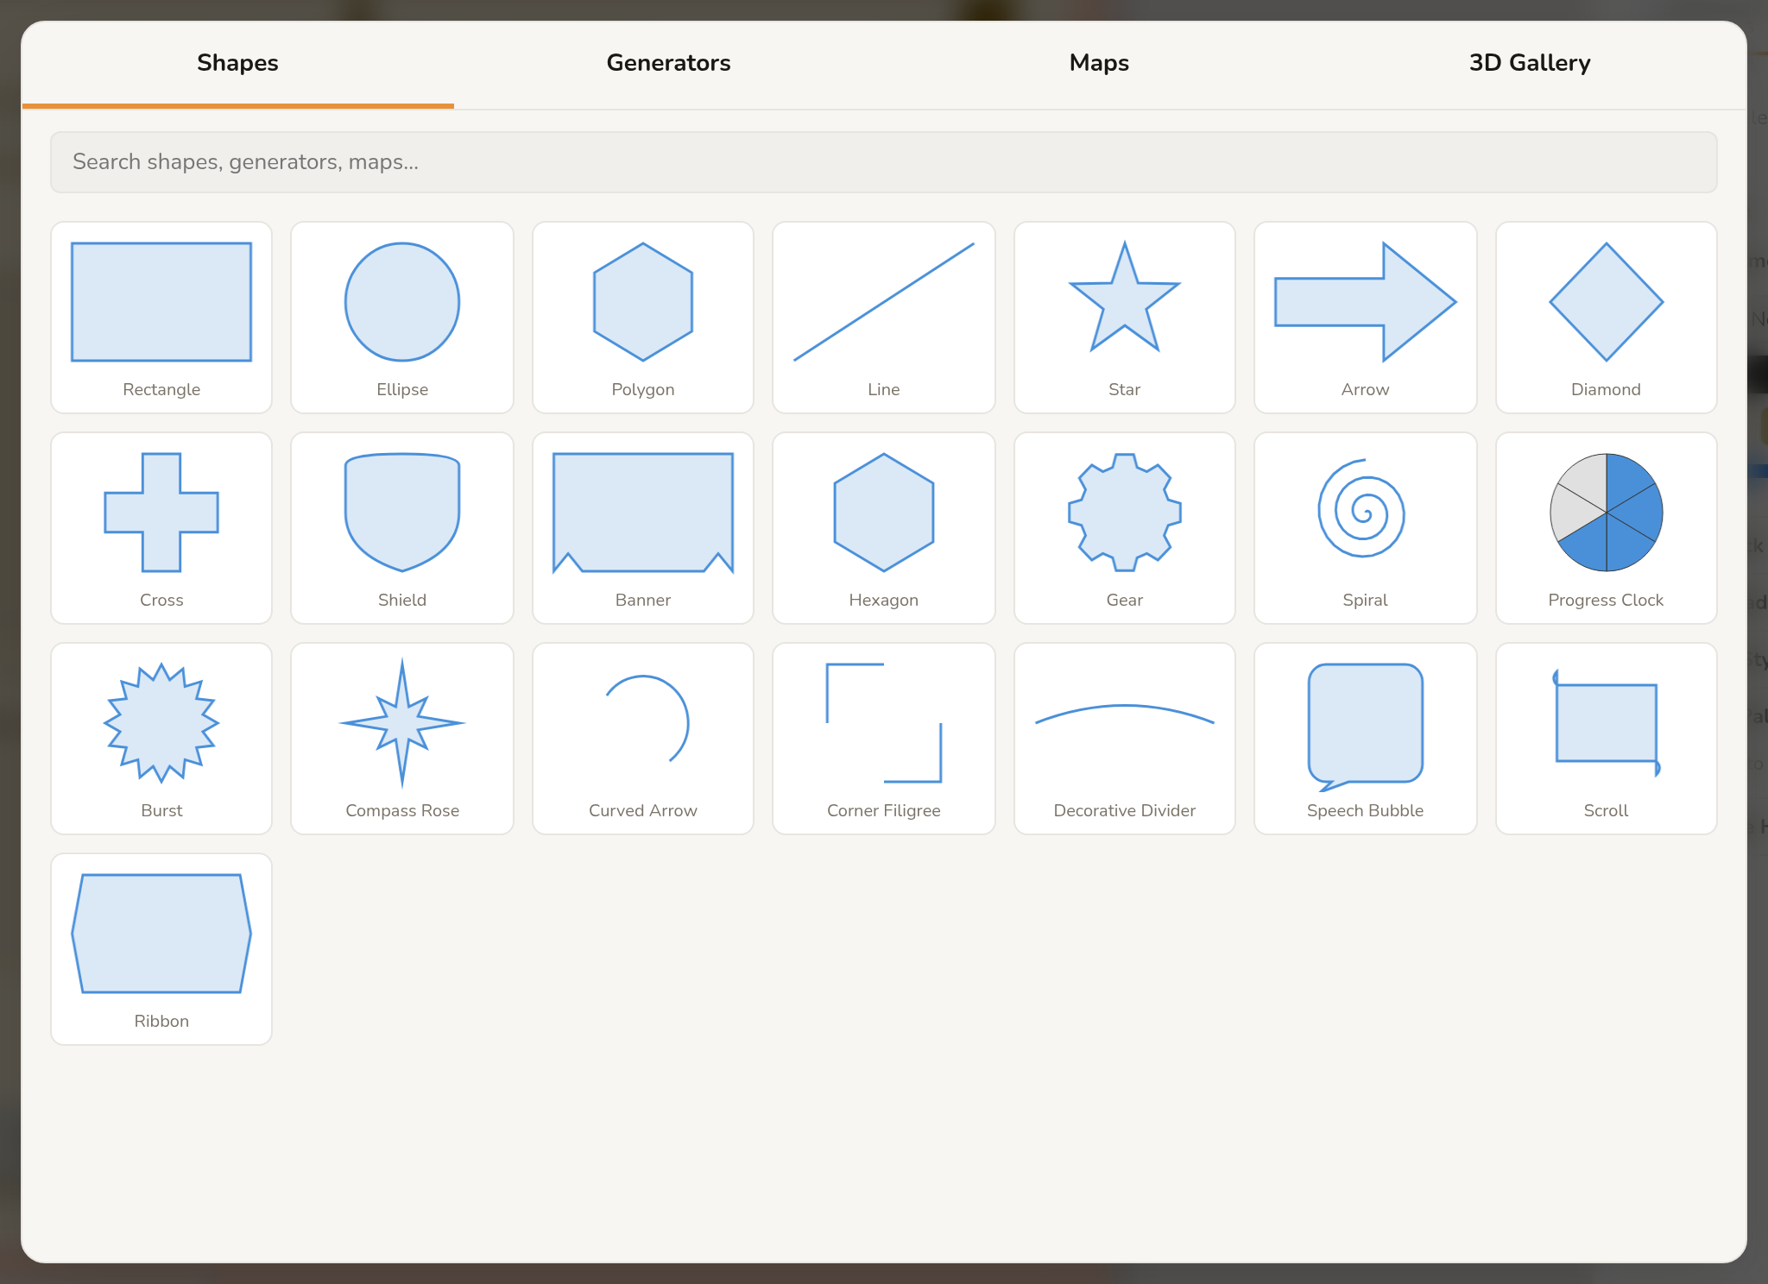The width and height of the screenshot is (1768, 1284).
Task: Choose the Curved Arrow shape
Action: point(643,739)
